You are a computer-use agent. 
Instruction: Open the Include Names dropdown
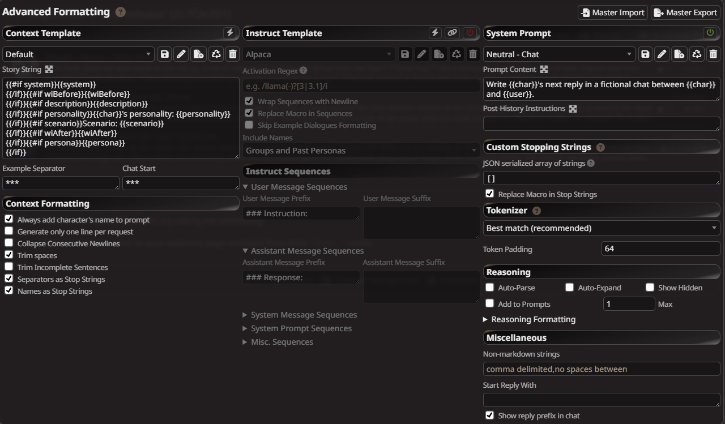coord(361,151)
